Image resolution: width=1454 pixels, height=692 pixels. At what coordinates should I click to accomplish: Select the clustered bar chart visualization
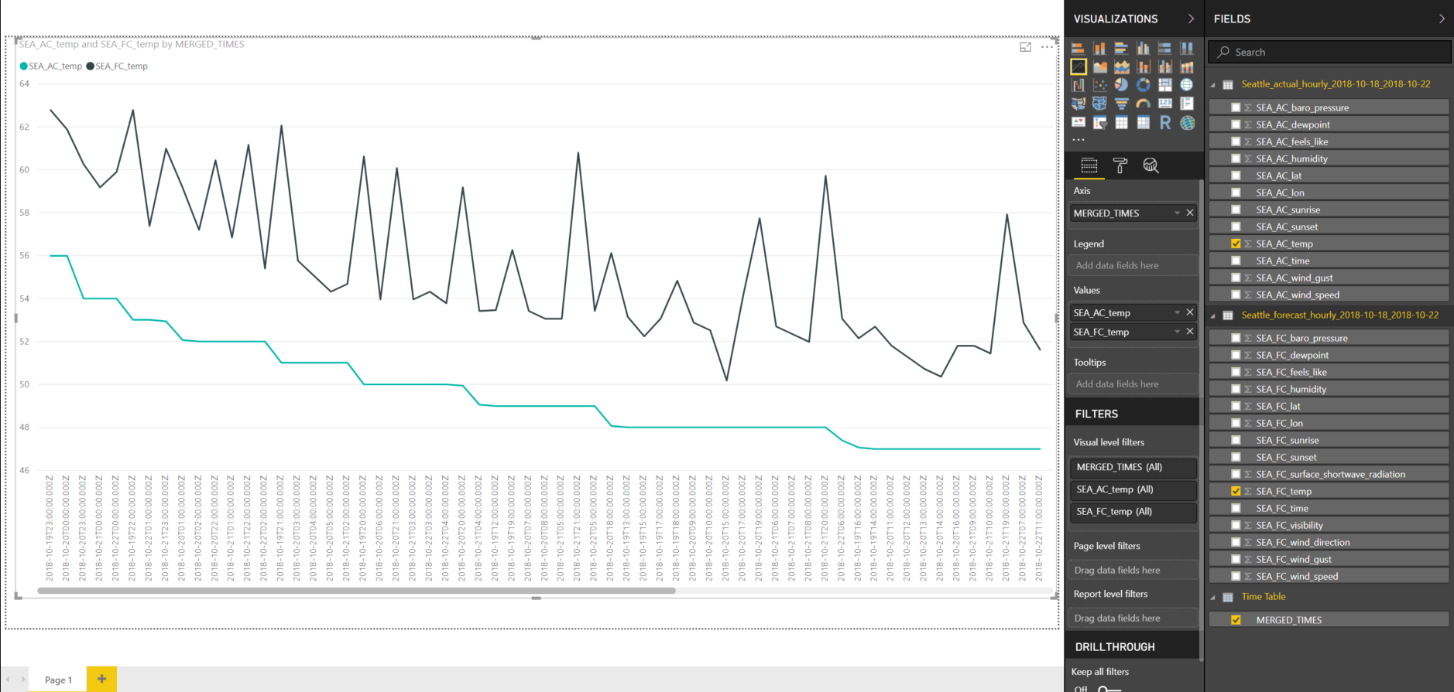pyautogui.click(x=1122, y=48)
